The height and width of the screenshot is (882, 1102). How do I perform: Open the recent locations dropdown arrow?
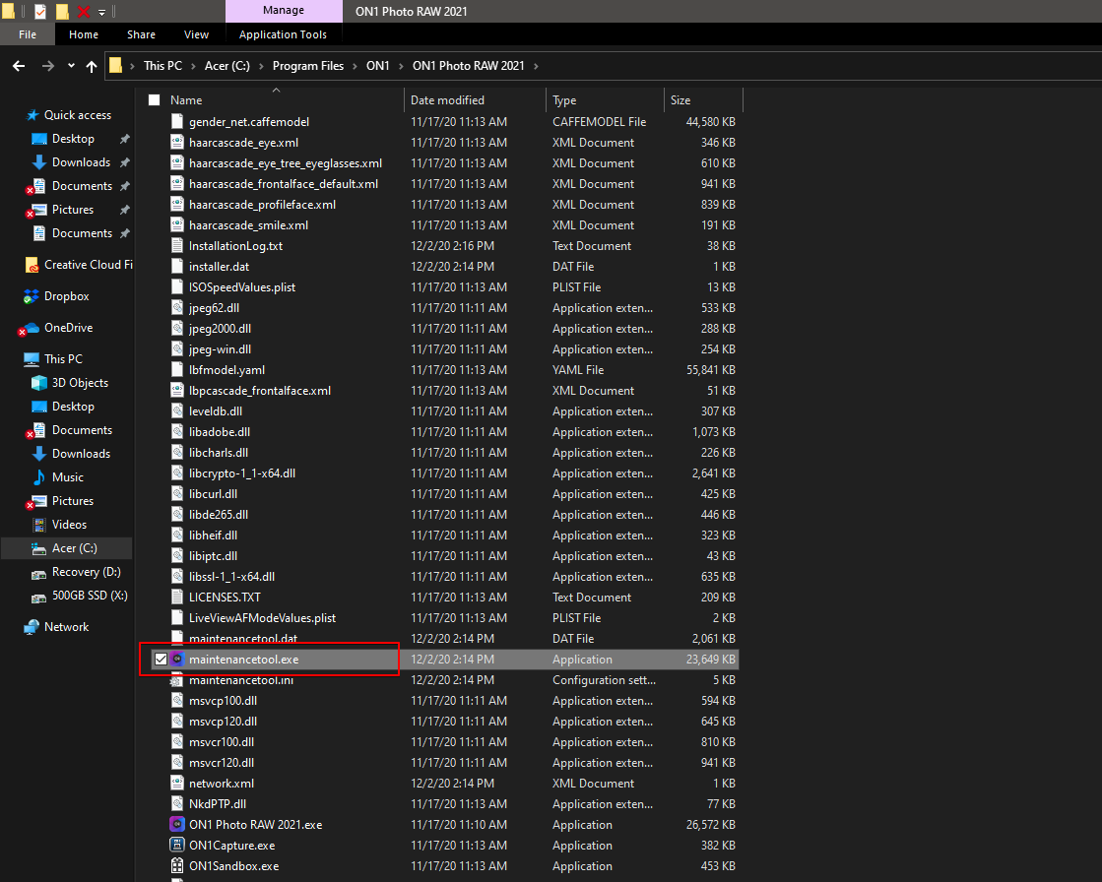click(x=71, y=66)
